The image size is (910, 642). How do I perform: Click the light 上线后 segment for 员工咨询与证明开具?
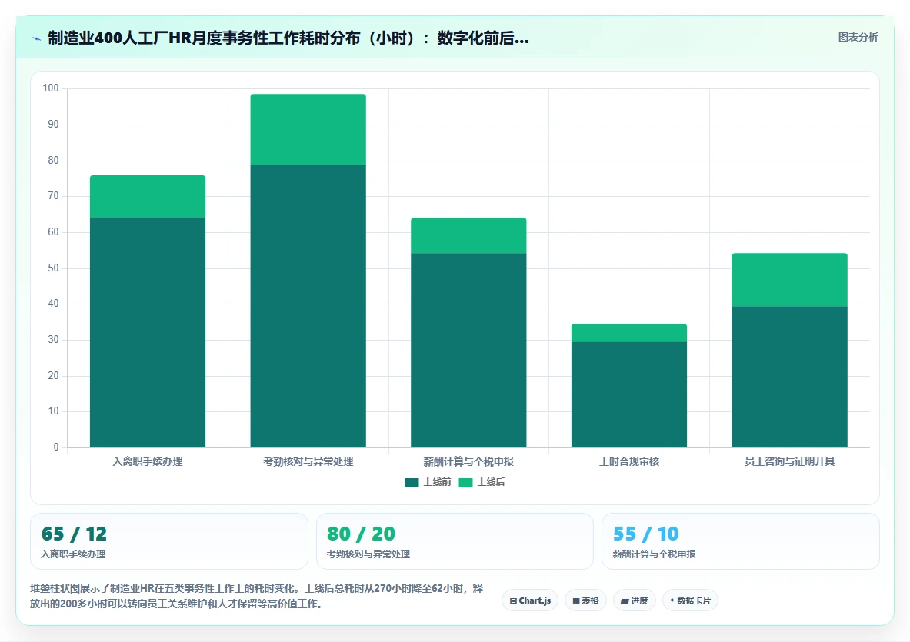pos(789,280)
